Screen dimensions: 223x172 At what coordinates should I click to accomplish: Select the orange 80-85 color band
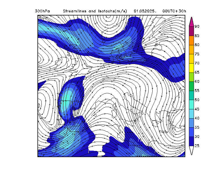point(191,40)
